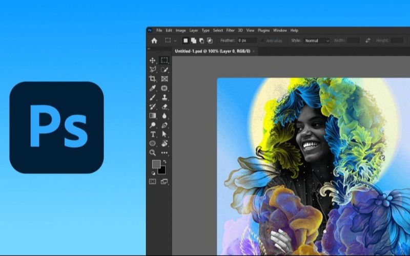Open the Plugins menu

tap(263, 31)
